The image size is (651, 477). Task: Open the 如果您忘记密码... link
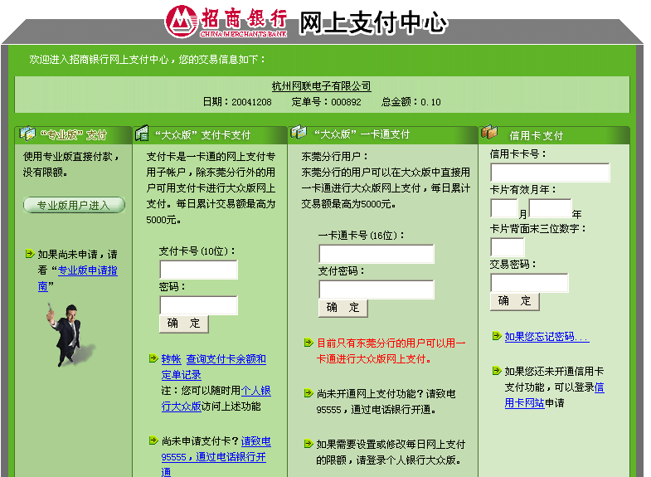pos(547,337)
